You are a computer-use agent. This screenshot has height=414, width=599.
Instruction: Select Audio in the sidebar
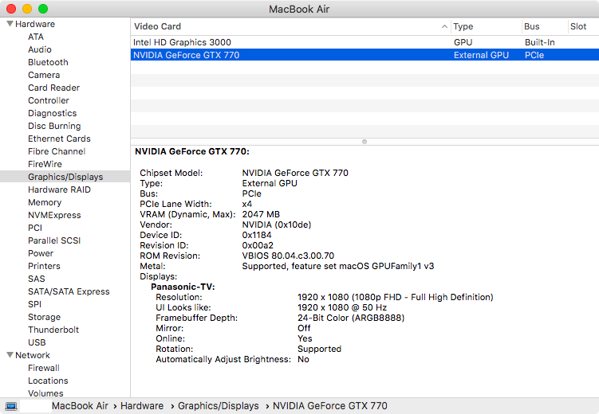click(x=40, y=49)
